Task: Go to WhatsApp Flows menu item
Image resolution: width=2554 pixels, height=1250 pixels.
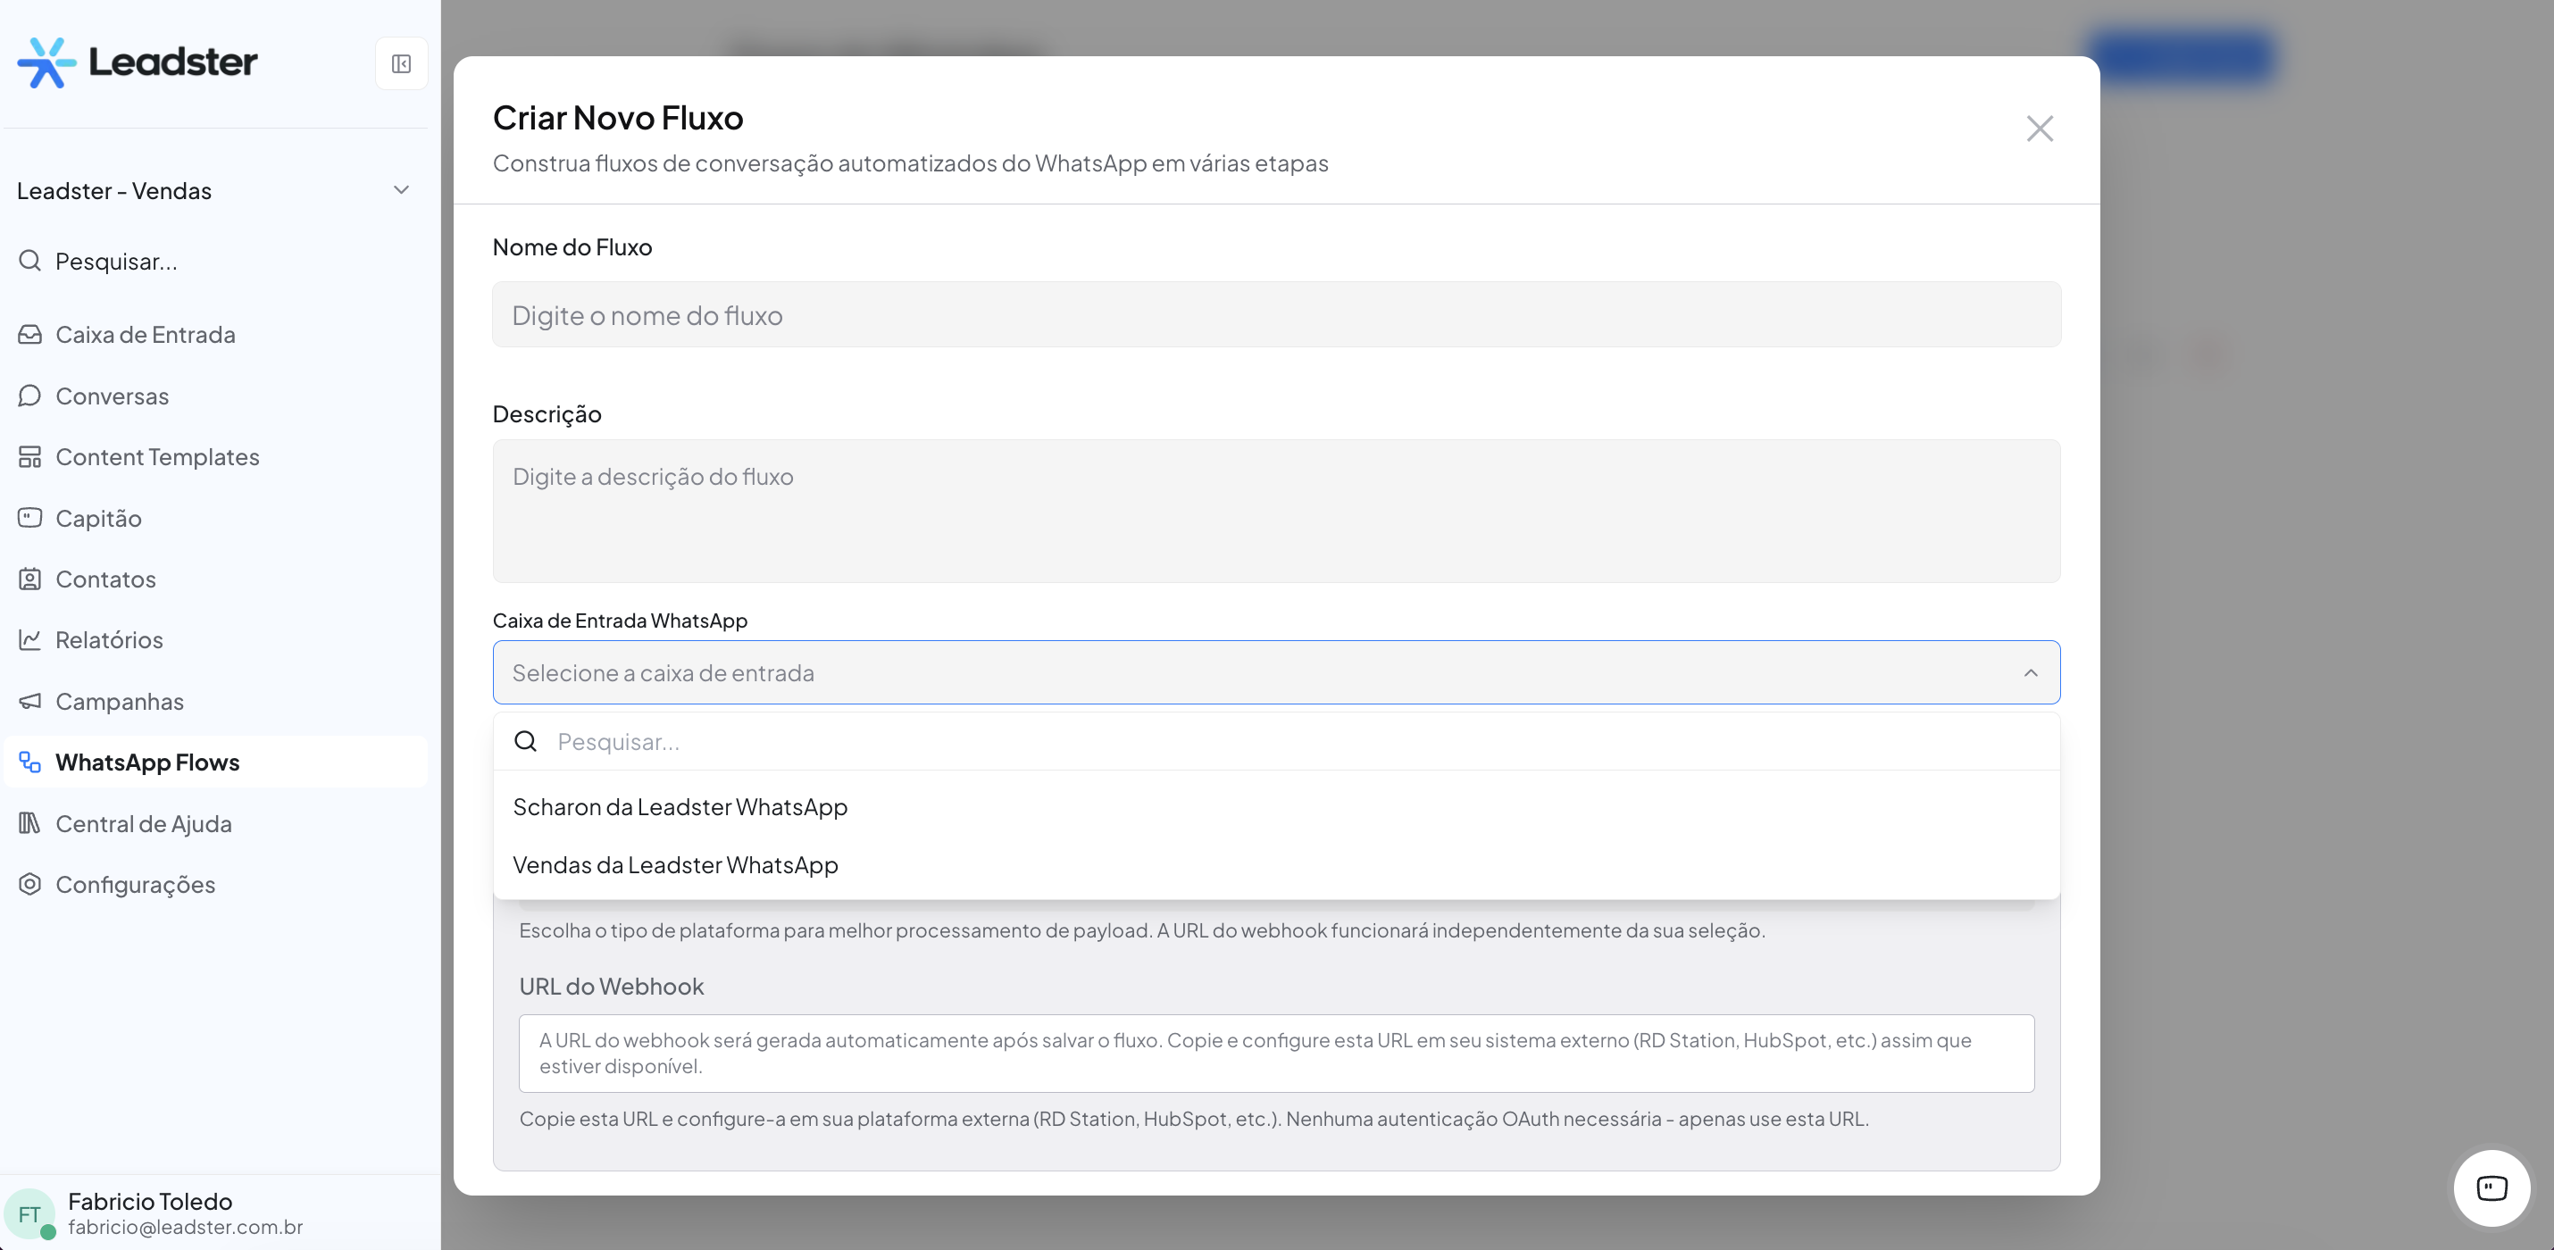Action: [146, 762]
